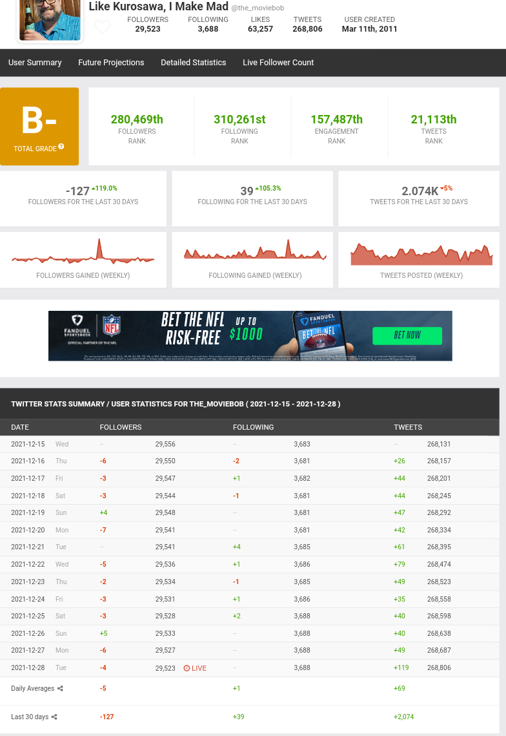Click the -127 followers last 30 days value

(77, 191)
